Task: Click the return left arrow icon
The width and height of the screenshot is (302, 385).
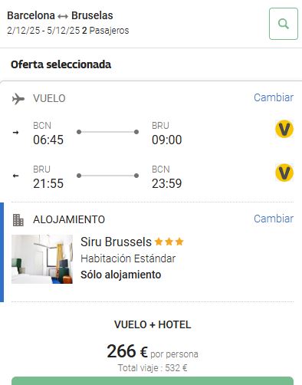Action: click(x=15, y=176)
